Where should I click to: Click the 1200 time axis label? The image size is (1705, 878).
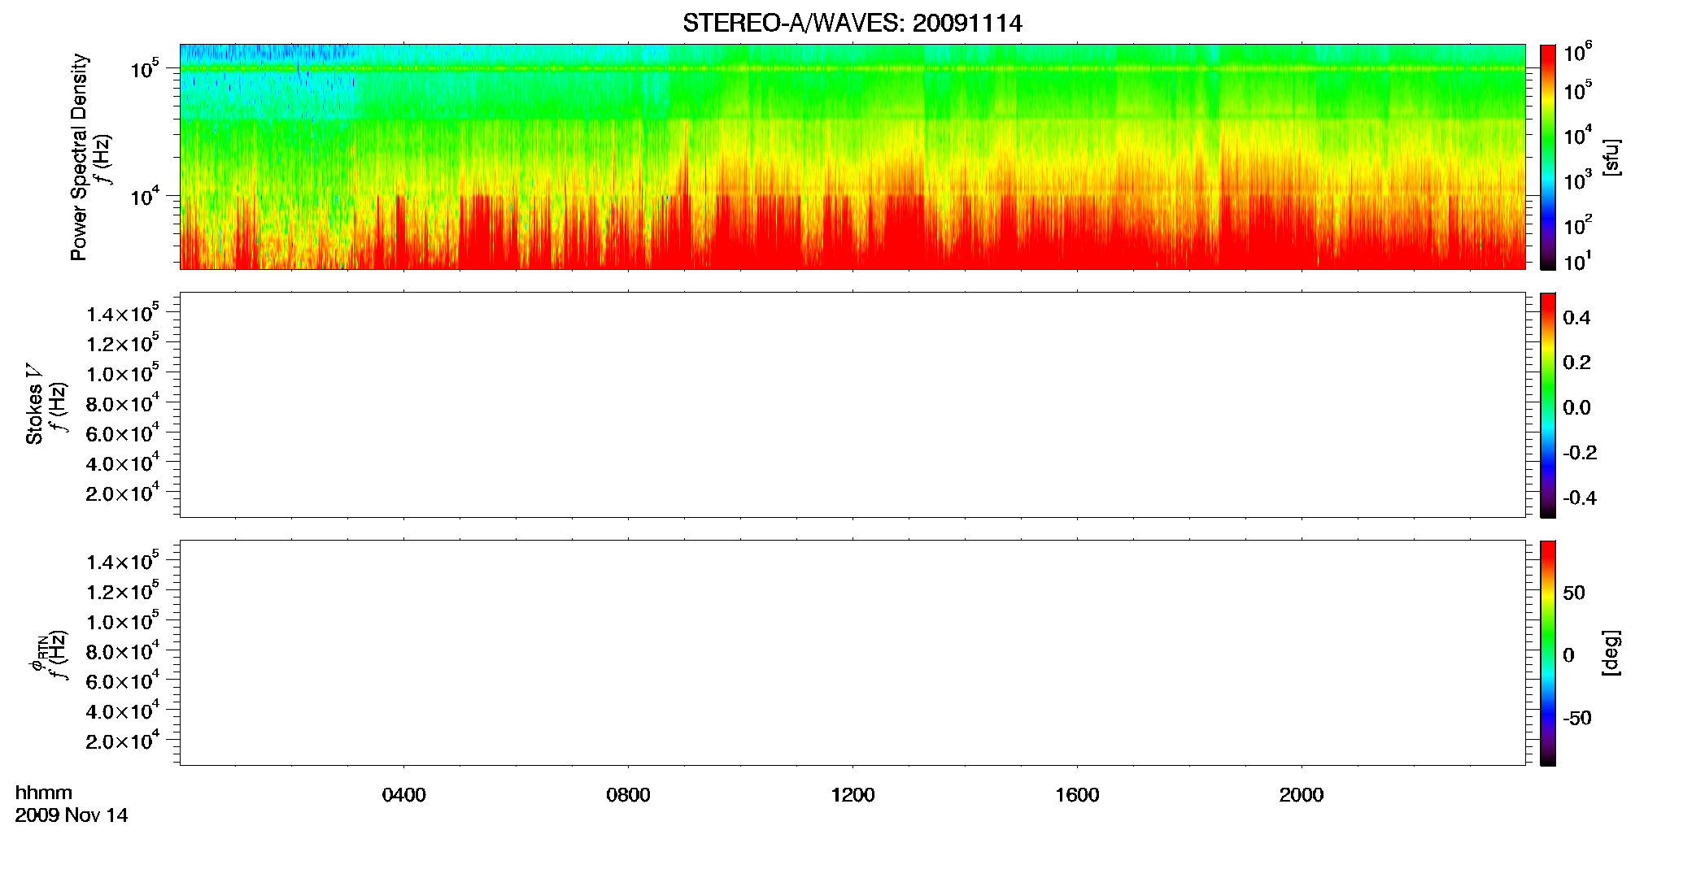click(852, 795)
